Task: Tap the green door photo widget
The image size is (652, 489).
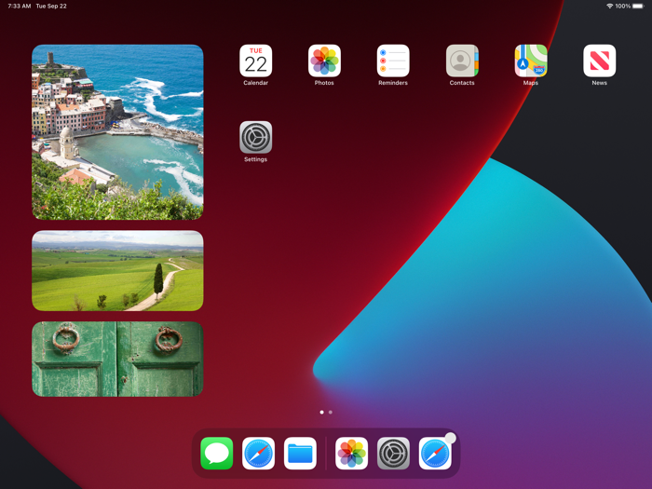Action: point(117,359)
